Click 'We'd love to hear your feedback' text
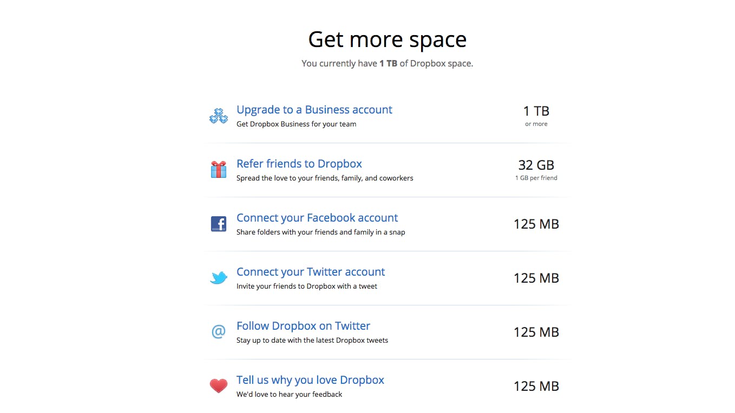The image size is (735, 413). (289, 394)
